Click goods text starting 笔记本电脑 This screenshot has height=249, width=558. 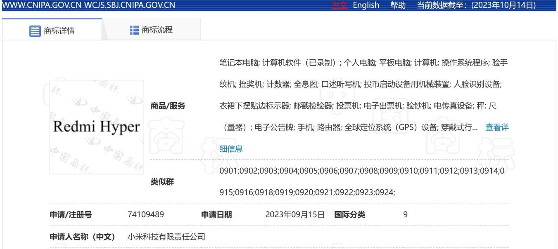pyautogui.click(x=364, y=95)
